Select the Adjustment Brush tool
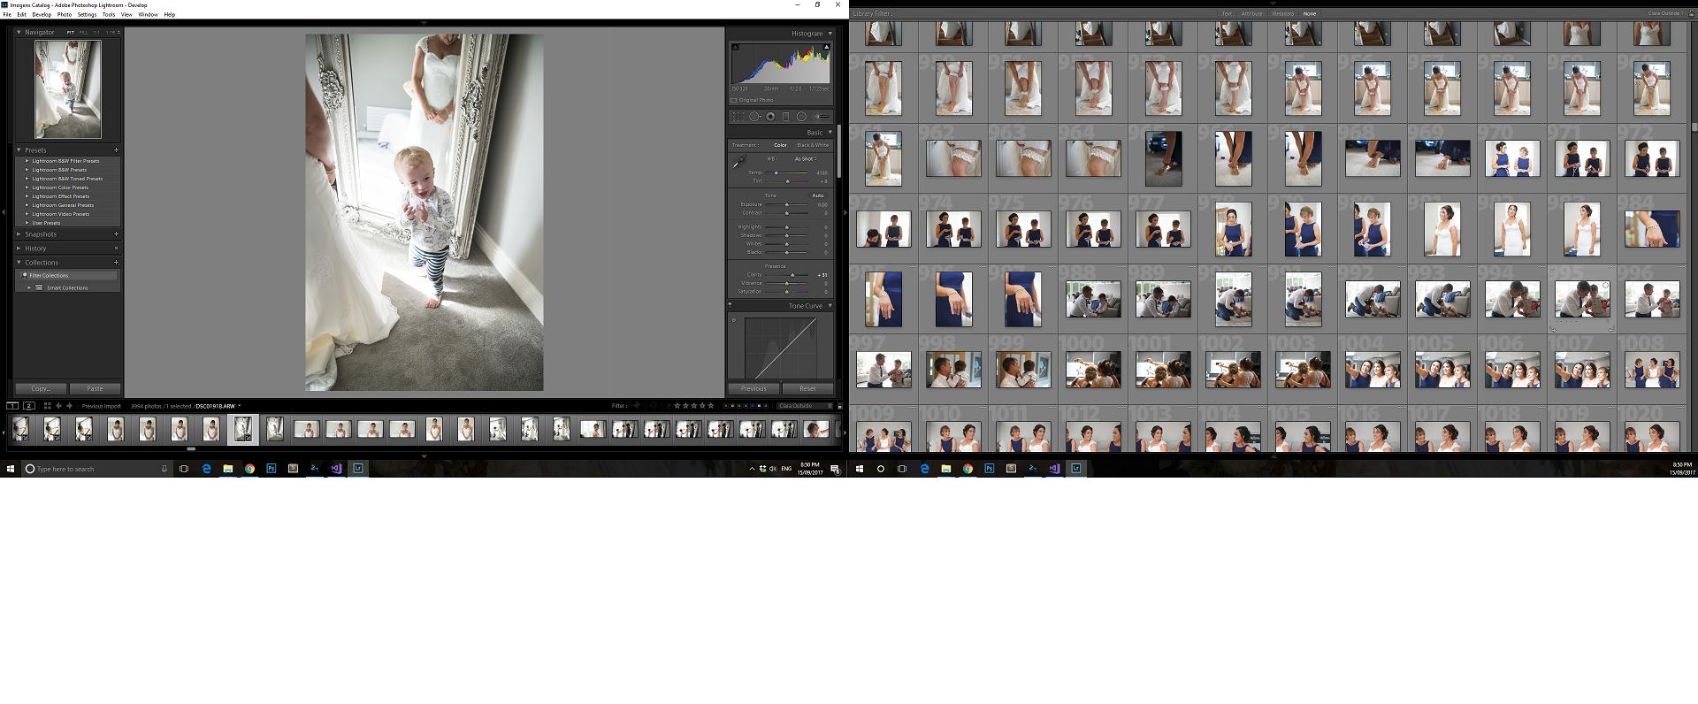 coord(822,117)
